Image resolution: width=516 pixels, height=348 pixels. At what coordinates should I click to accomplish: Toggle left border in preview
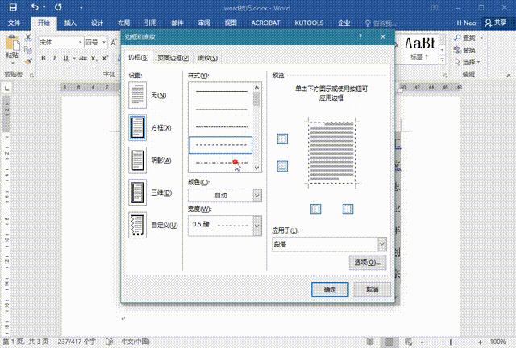click(x=315, y=209)
